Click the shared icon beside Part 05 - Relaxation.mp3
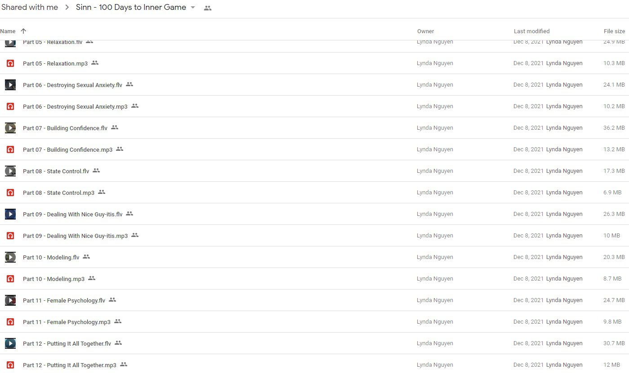Screen dimensions: 629x373 95,63
